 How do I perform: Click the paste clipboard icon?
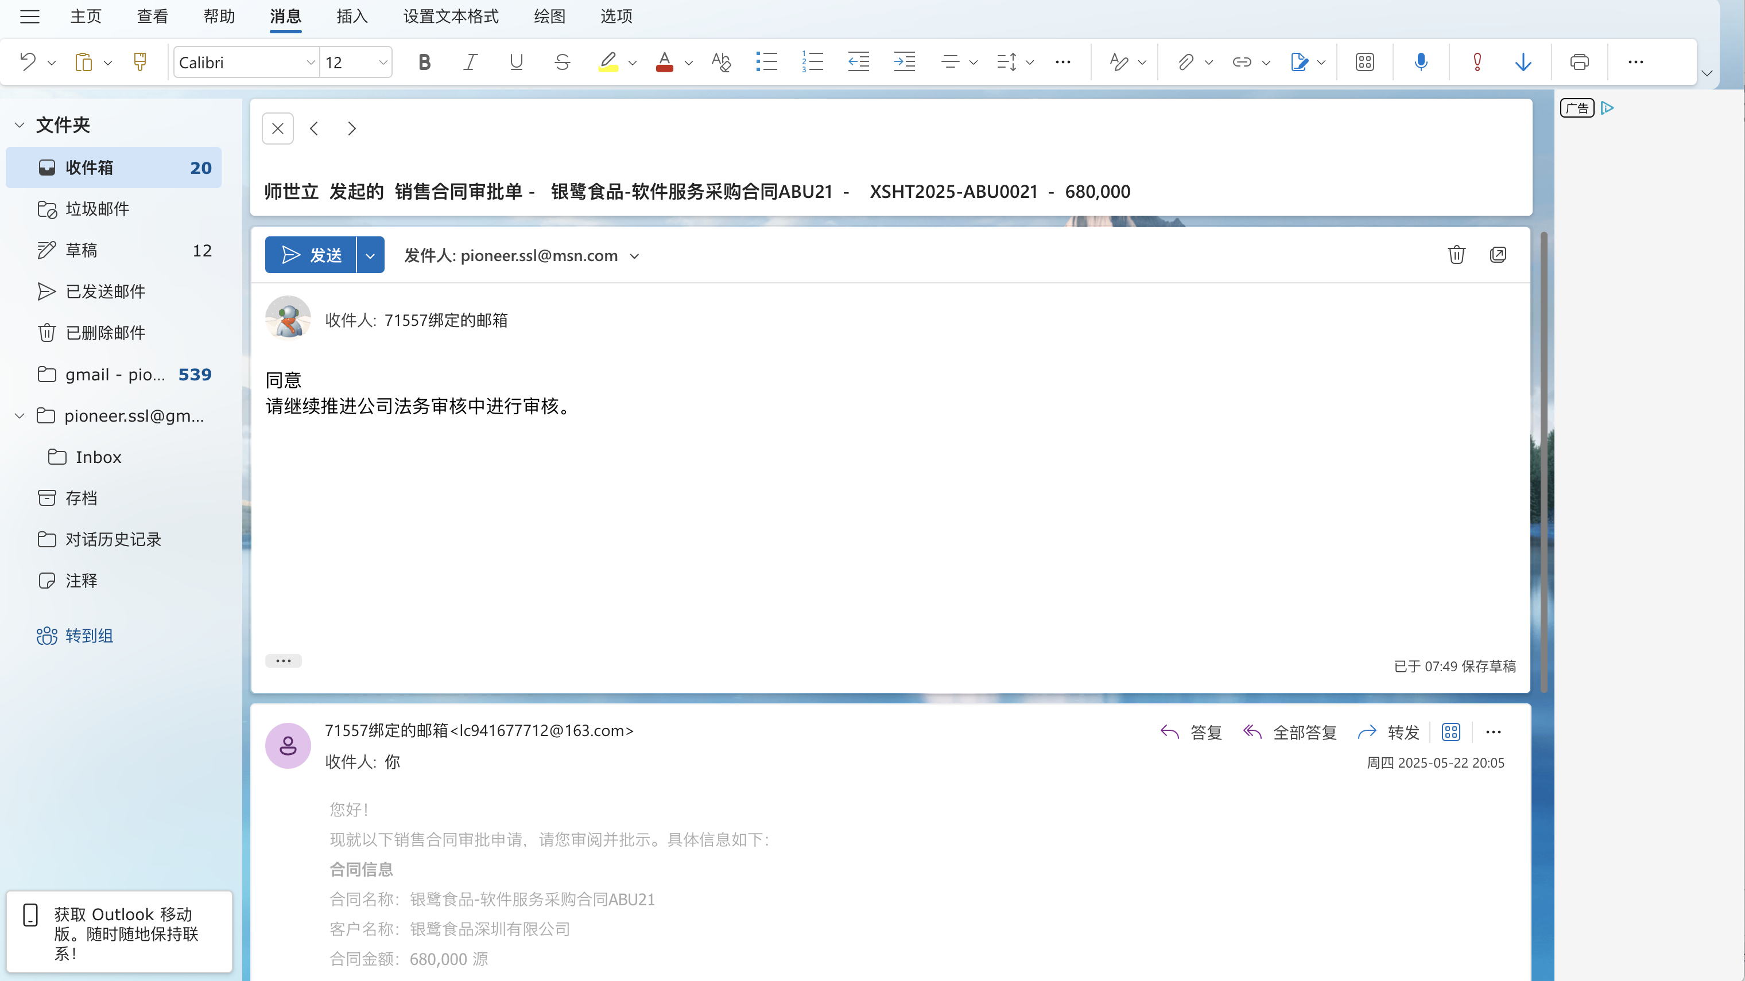tap(83, 63)
